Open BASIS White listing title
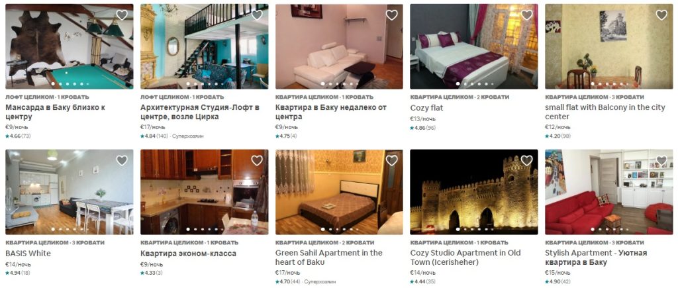The width and height of the screenshot is (678, 290). pos(28,254)
